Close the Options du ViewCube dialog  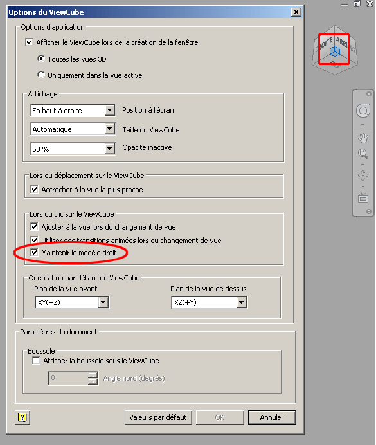pos(296,12)
